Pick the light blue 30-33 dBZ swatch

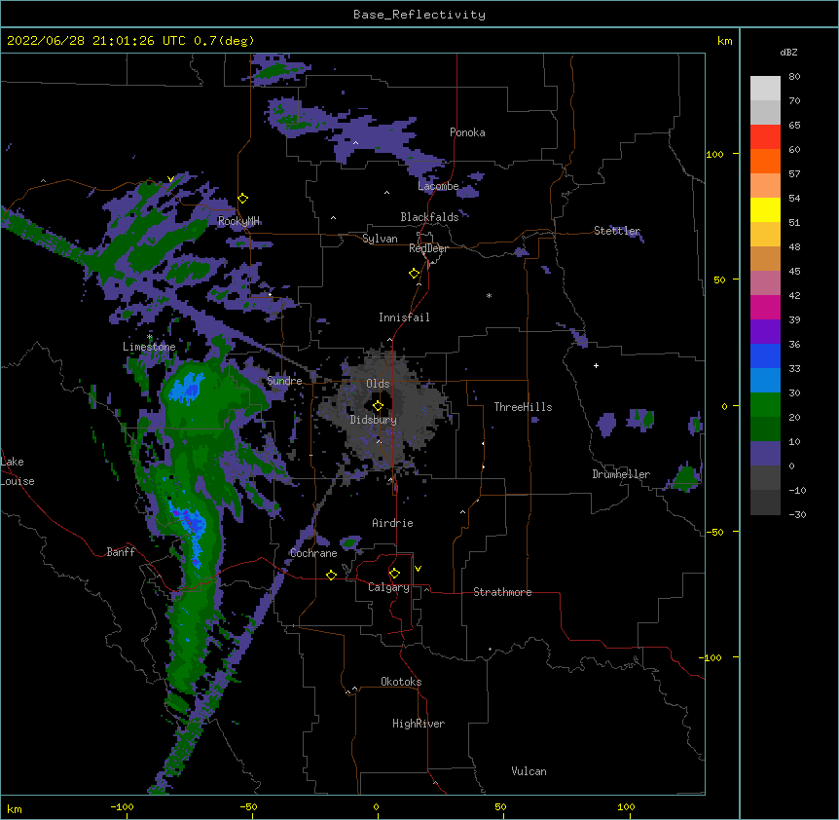765,380
